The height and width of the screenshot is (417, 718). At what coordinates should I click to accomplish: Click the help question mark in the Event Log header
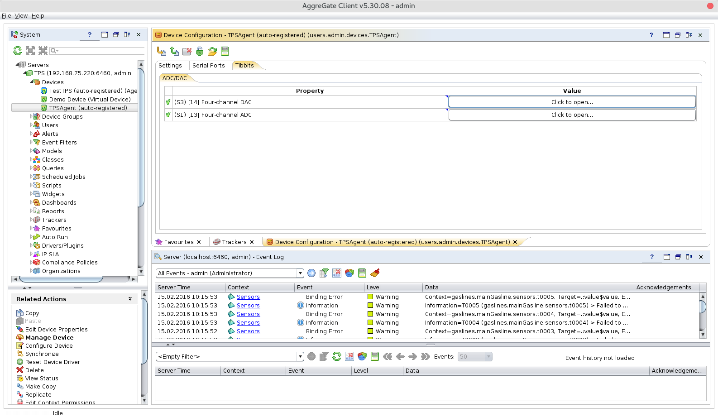(x=652, y=257)
